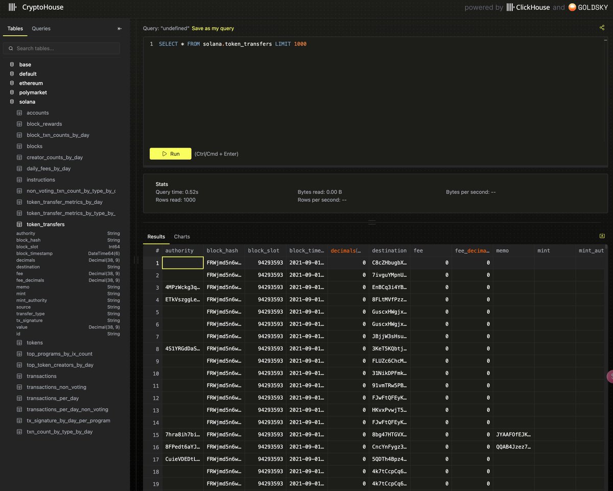Click the table icon beside daily_fees_by_day
Image resolution: width=613 pixels, height=491 pixels.
click(19, 168)
